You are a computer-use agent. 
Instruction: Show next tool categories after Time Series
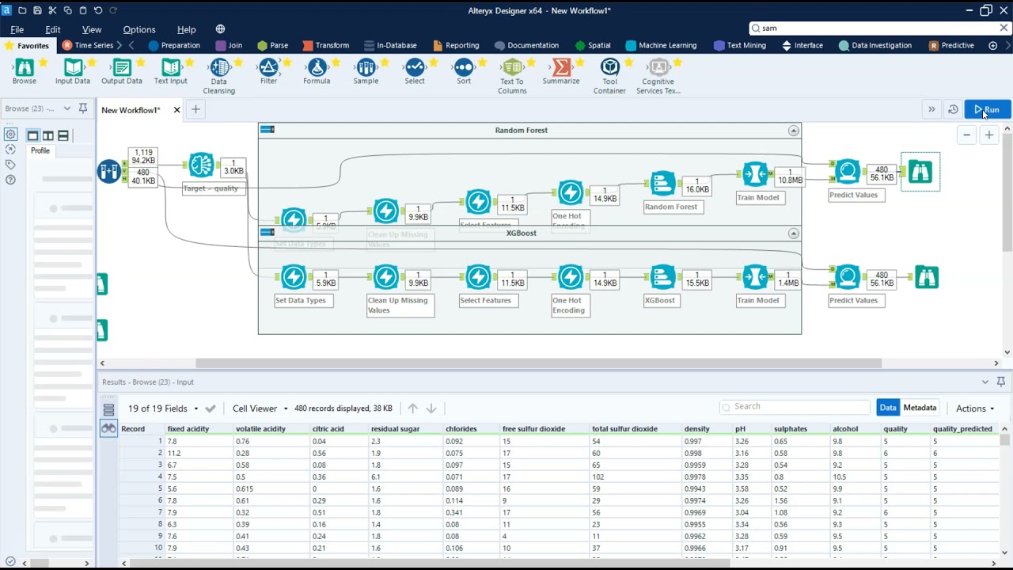coord(120,45)
